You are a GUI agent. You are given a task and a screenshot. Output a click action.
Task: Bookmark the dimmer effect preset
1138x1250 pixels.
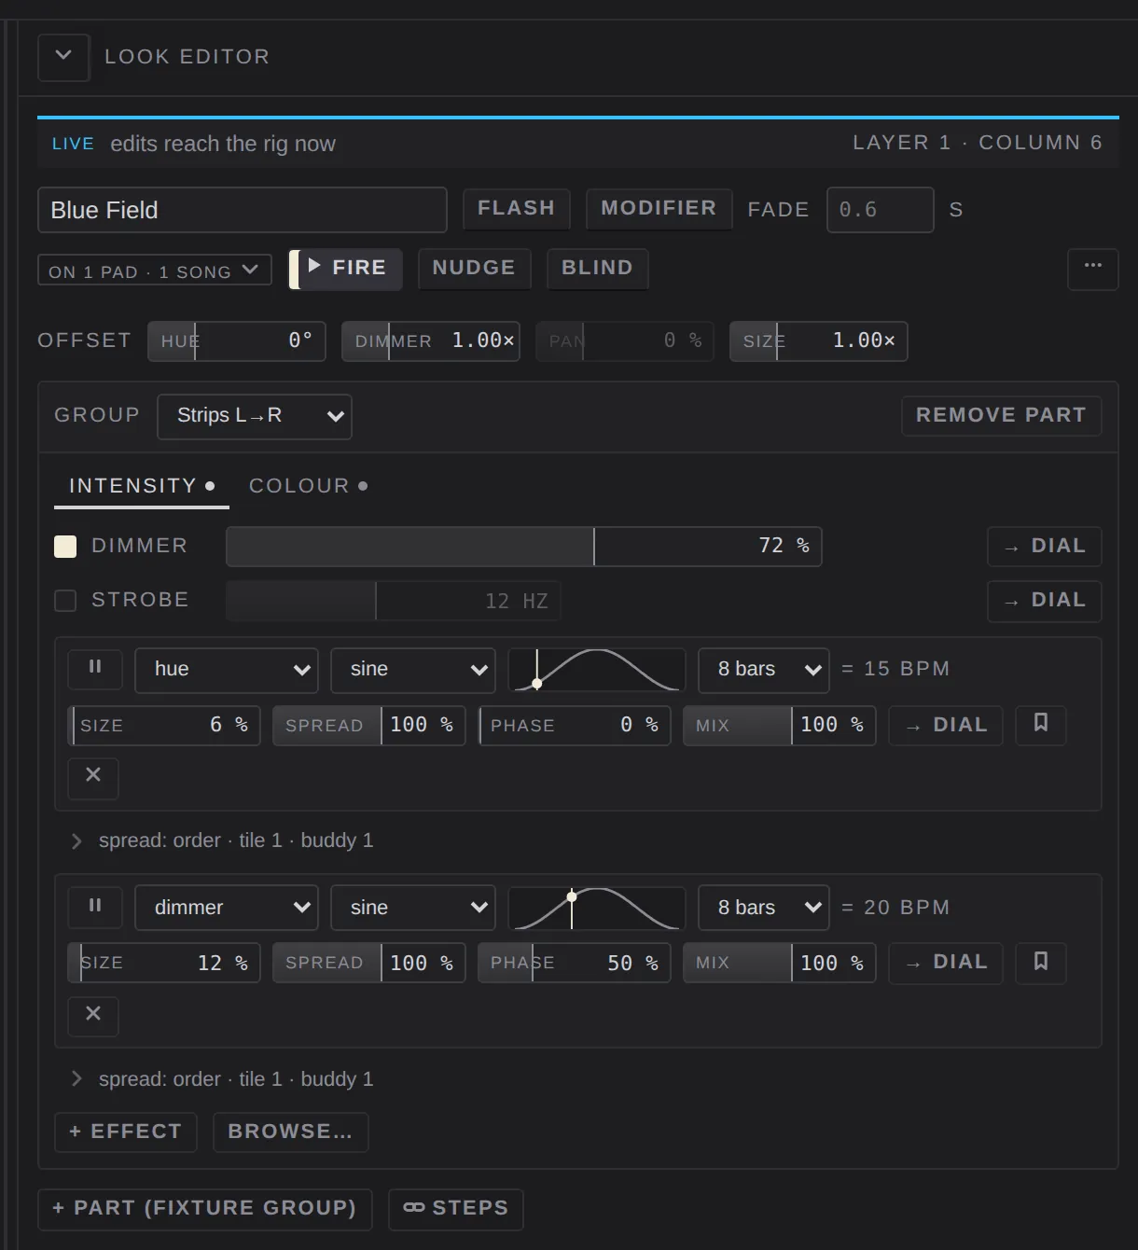pos(1040,963)
